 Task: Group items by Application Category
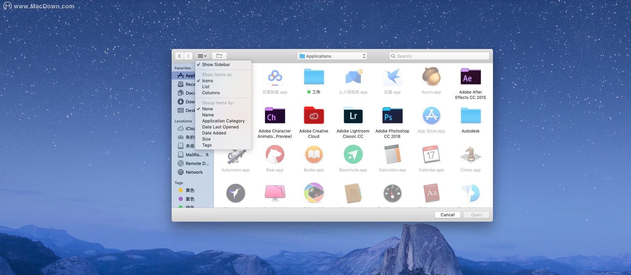click(x=223, y=121)
